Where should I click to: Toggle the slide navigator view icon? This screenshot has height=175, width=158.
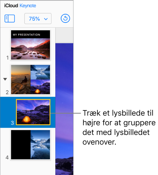pyautogui.click(x=10, y=19)
